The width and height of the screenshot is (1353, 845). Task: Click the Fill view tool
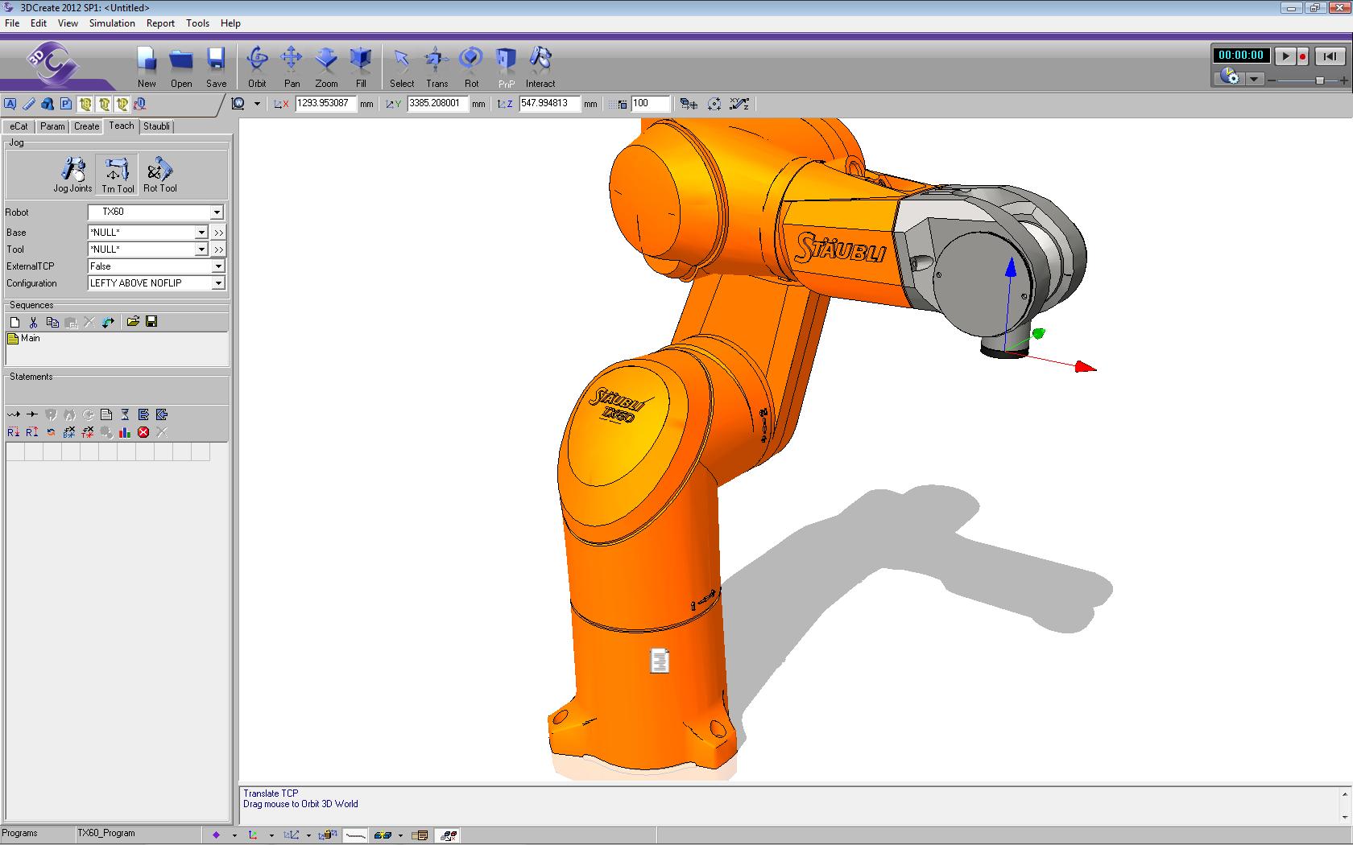point(361,66)
